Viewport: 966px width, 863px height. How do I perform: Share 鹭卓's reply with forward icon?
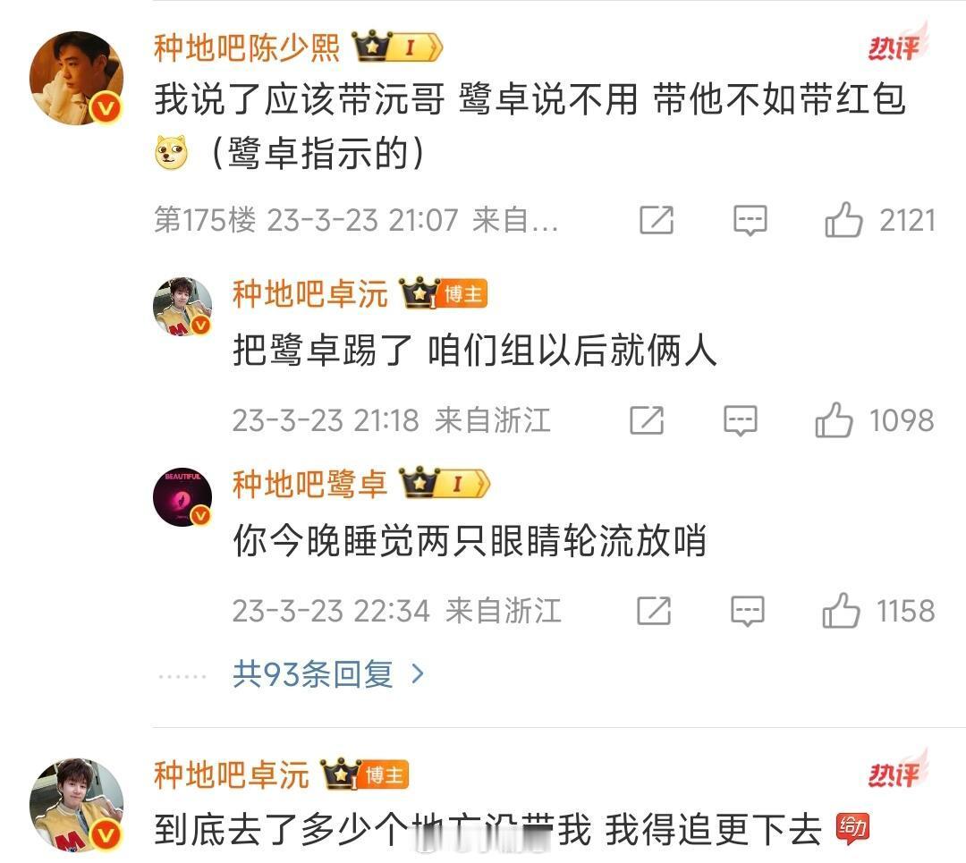[x=654, y=611]
